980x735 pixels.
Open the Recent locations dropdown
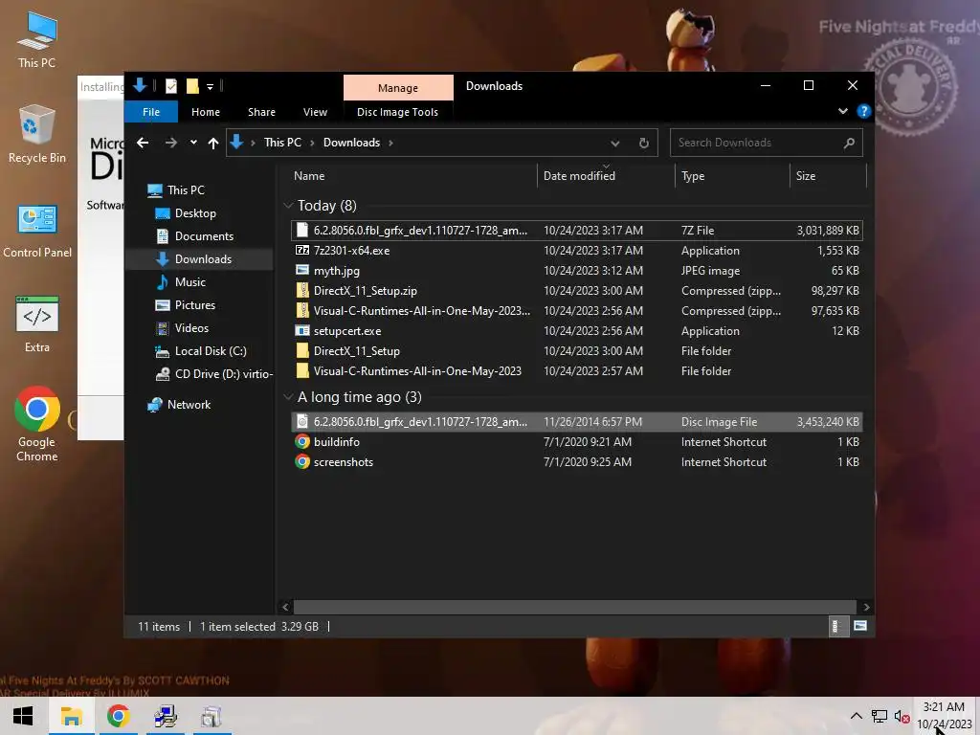click(193, 143)
